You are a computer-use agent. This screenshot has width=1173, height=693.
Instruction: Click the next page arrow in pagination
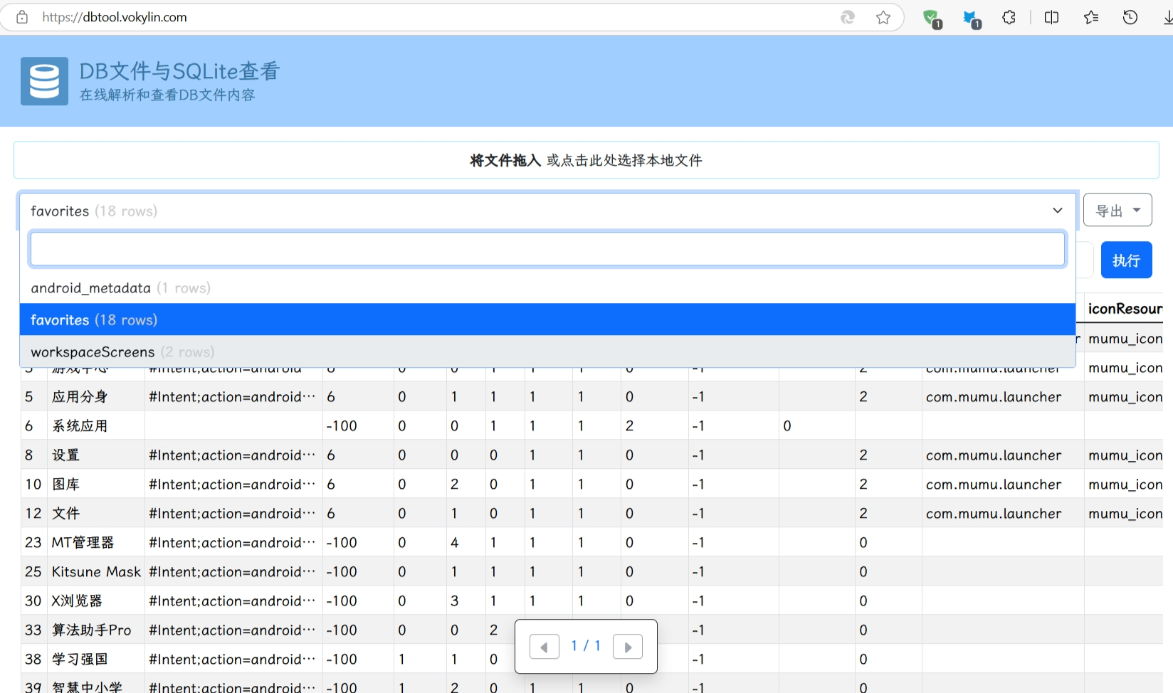tap(628, 646)
